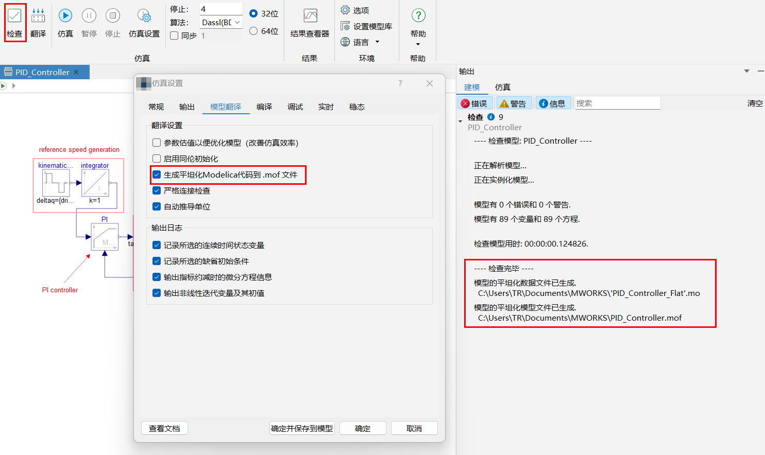Click the 翻译 (Translate) toolbar icon
Image resolution: width=765 pixels, height=455 pixels.
pyautogui.click(x=38, y=16)
